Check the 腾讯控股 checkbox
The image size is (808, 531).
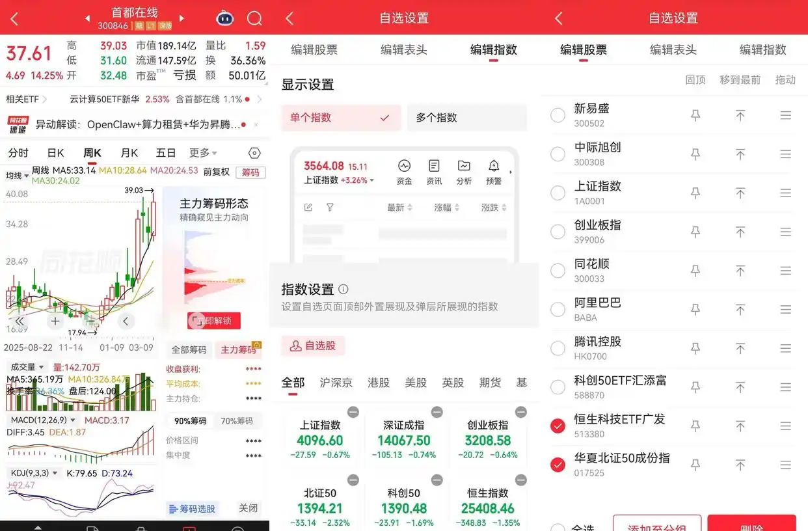558,348
